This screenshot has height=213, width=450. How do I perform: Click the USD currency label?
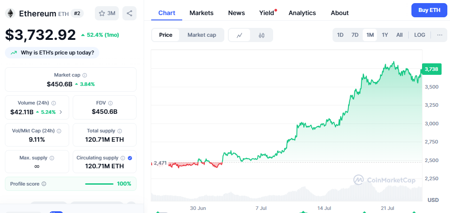(x=433, y=200)
